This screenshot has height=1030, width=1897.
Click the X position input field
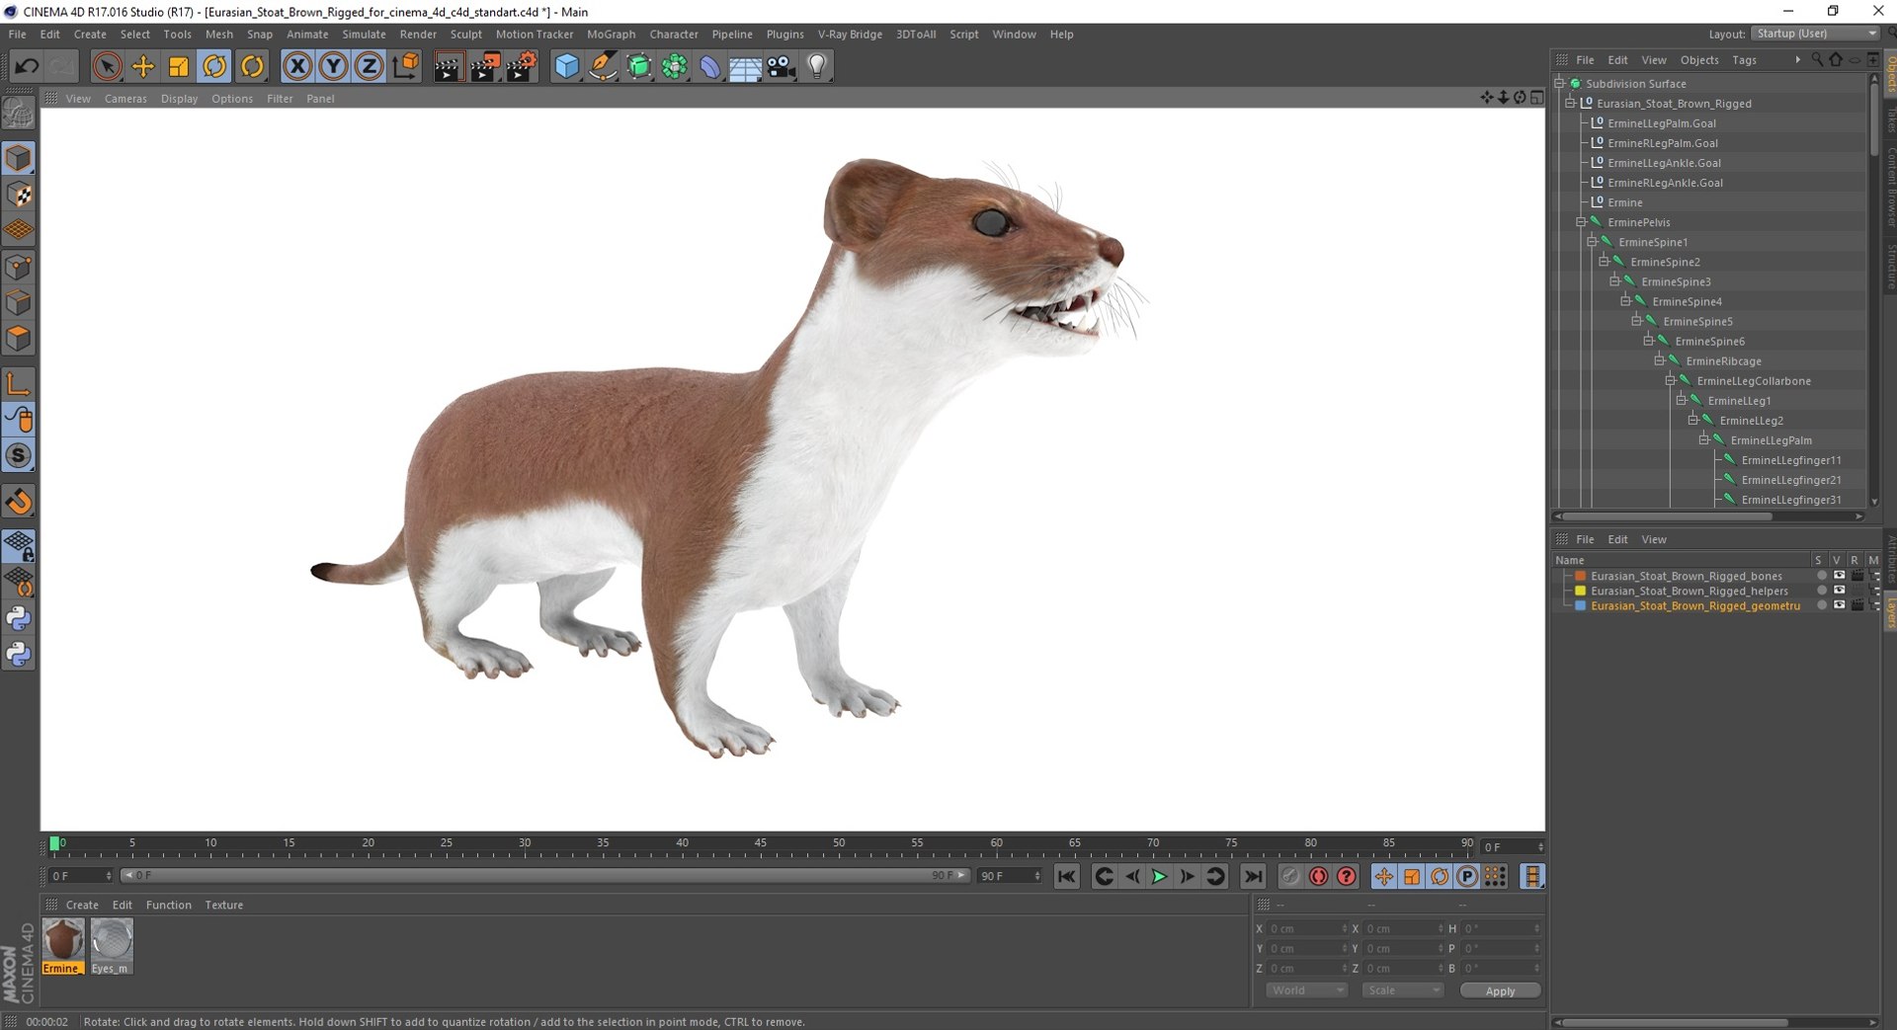click(x=1305, y=928)
